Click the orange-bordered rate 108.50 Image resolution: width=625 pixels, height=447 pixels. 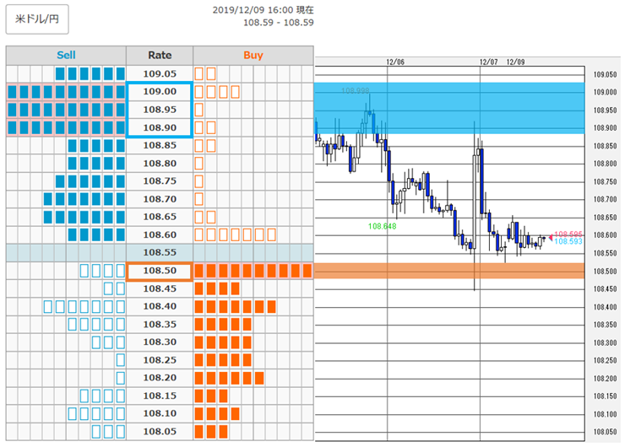[x=160, y=271]
